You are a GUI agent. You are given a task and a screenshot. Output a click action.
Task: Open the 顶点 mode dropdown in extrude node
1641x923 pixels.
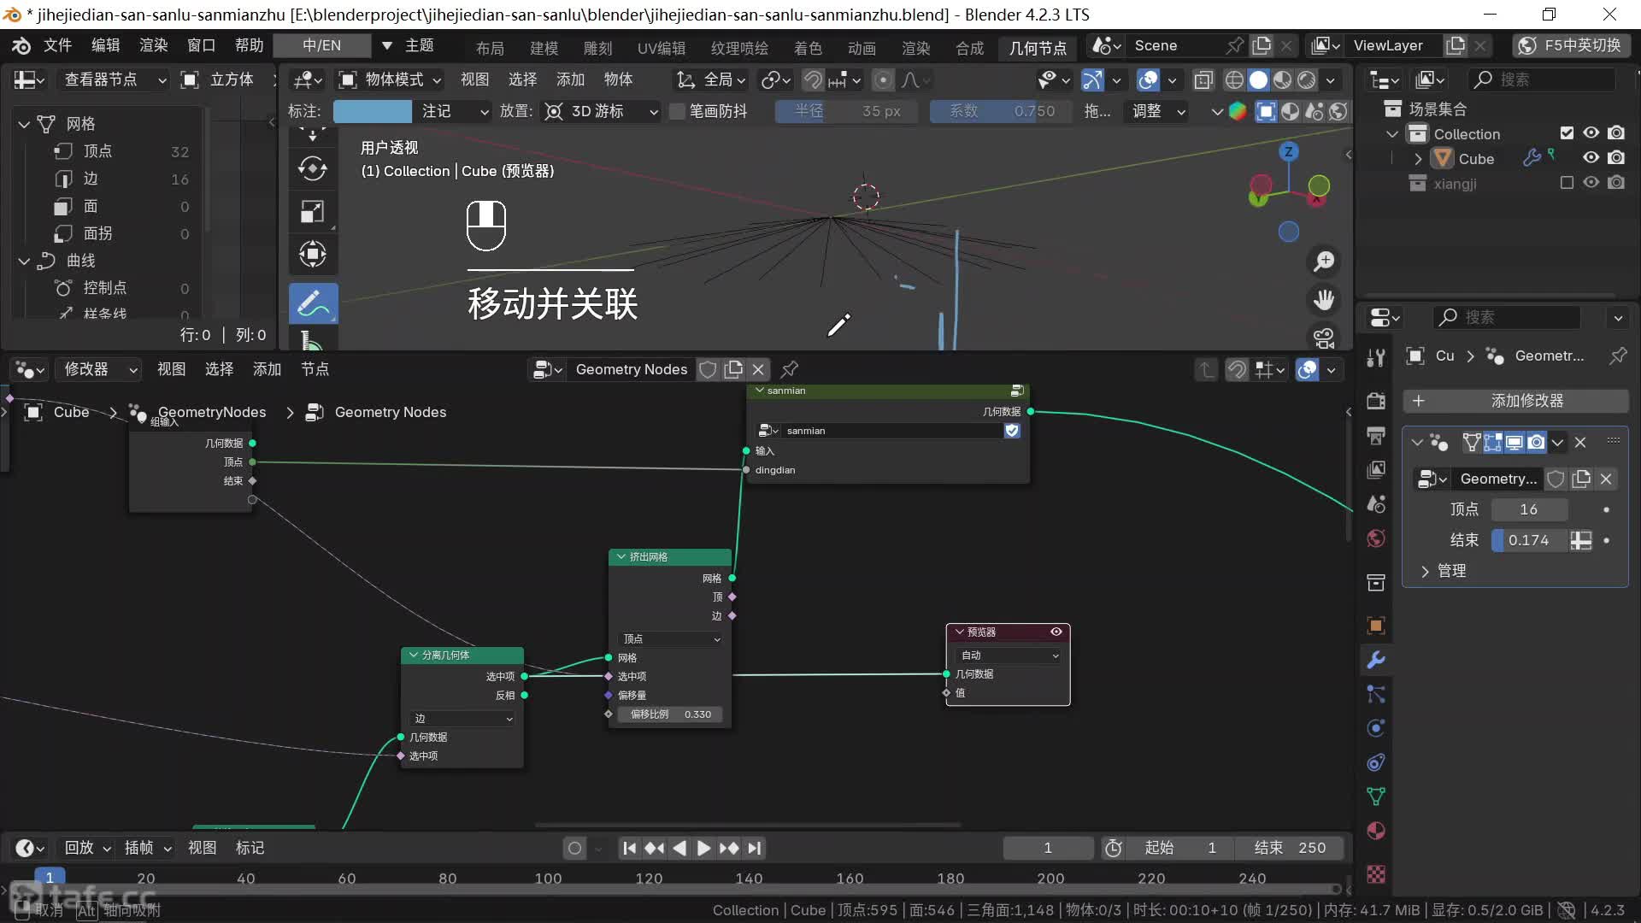(671, 639)
